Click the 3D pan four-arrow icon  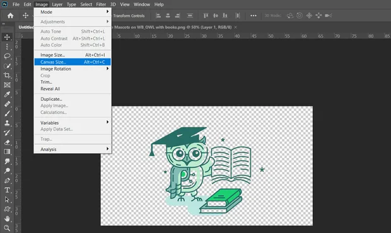[x=309, y=16]
